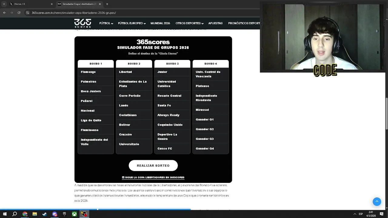Open Chrome from the taskbar
Image resolution: width=388 pixels, height=218 pixels.
click(x=25, y=214)
